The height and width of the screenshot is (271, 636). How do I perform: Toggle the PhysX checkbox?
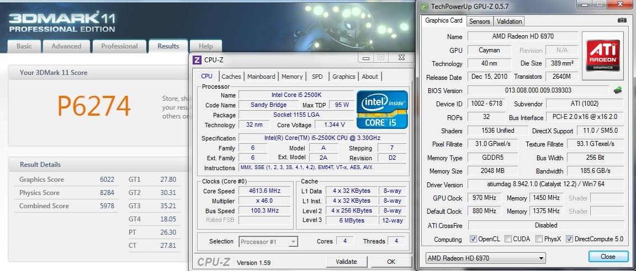pos(539,239)
